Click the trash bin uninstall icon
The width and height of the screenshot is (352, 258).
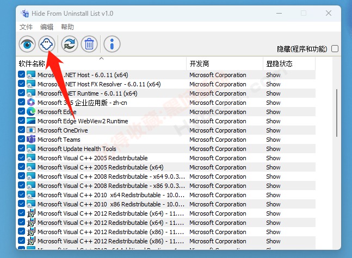pyautogui.click(x=89, y=44)
